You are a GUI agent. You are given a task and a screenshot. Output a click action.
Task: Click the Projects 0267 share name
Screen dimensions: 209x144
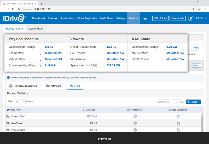pos(18,116)
